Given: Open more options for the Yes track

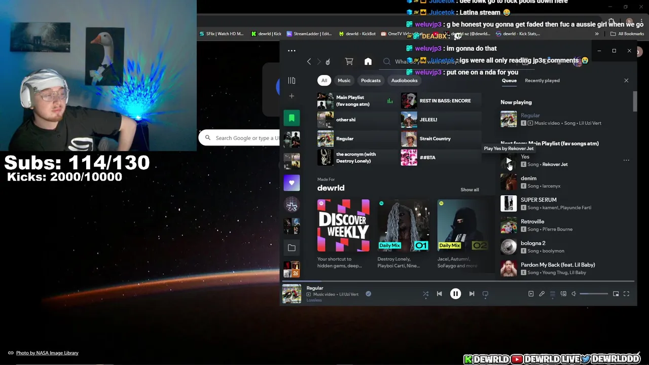Looking at the screenshot, I should 626,160.
